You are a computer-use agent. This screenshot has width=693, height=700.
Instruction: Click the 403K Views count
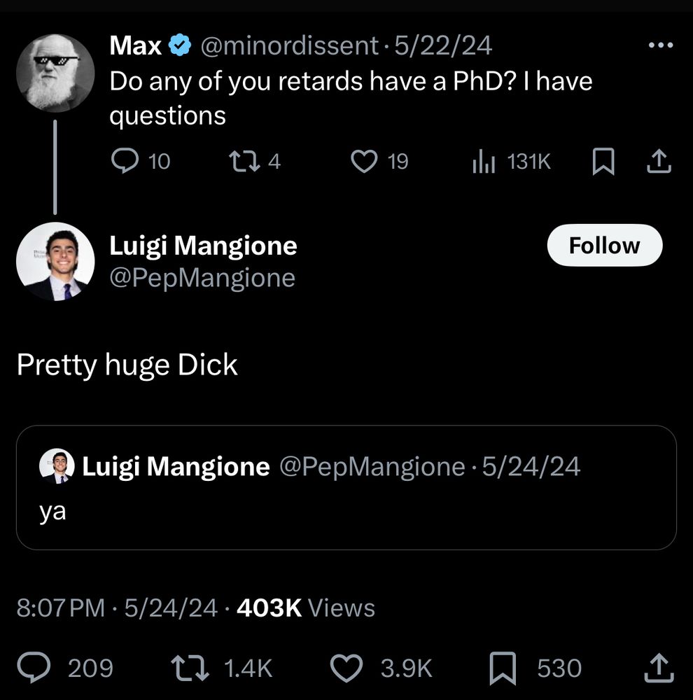pos(306,608)
